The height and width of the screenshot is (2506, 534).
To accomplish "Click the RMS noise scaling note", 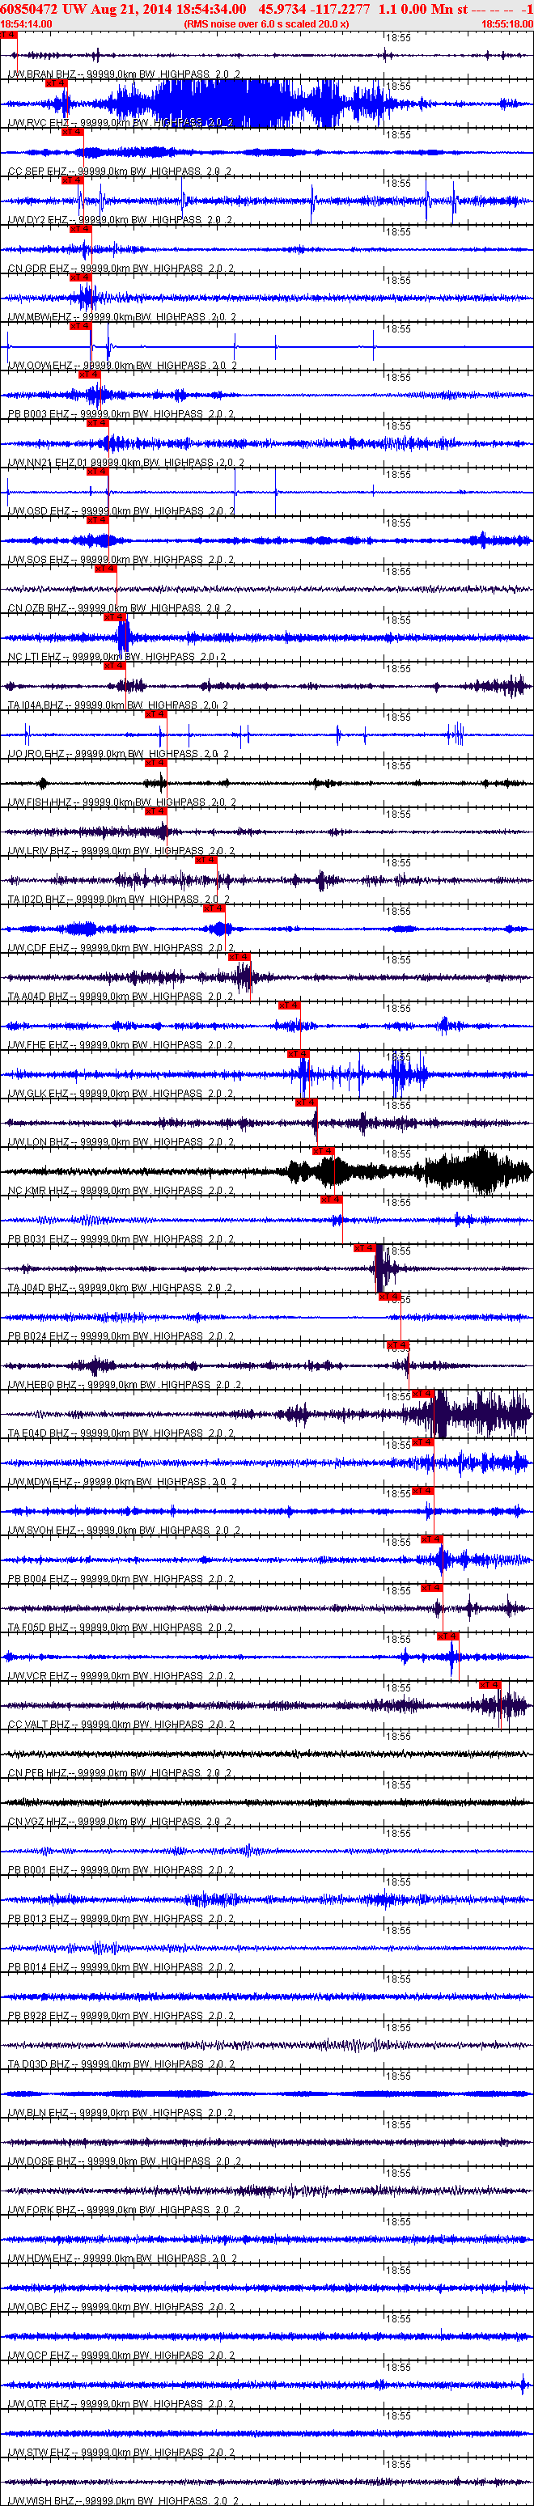I will 265,24.
